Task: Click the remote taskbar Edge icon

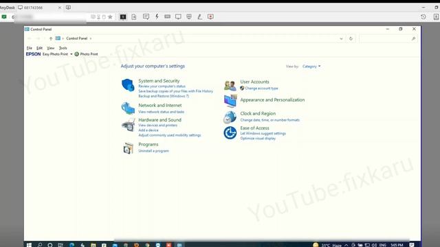Action: (x=71, y=245)
